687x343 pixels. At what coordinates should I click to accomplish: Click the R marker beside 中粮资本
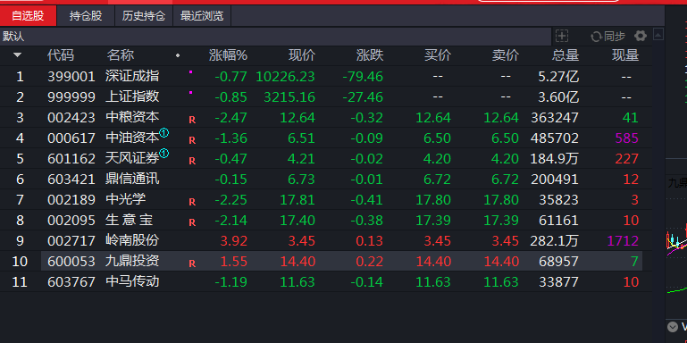pos(192,120)
